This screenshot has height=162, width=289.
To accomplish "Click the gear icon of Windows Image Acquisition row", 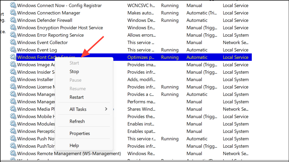I will (x=13, y=64).
